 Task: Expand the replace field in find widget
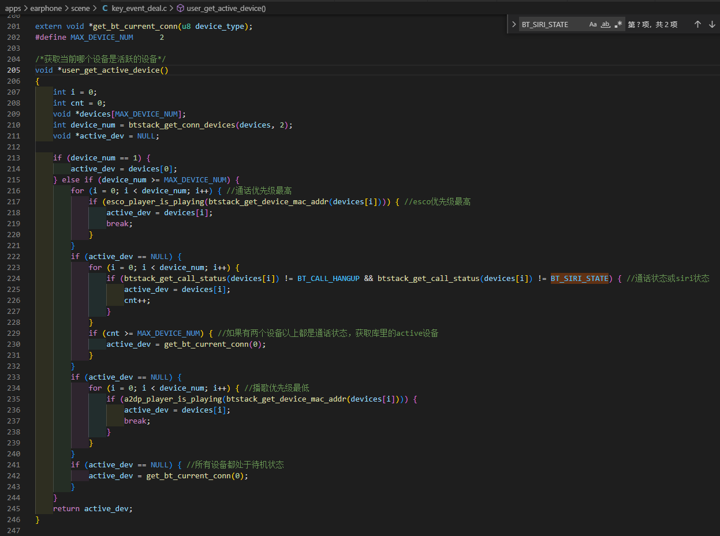click(514, 24)
